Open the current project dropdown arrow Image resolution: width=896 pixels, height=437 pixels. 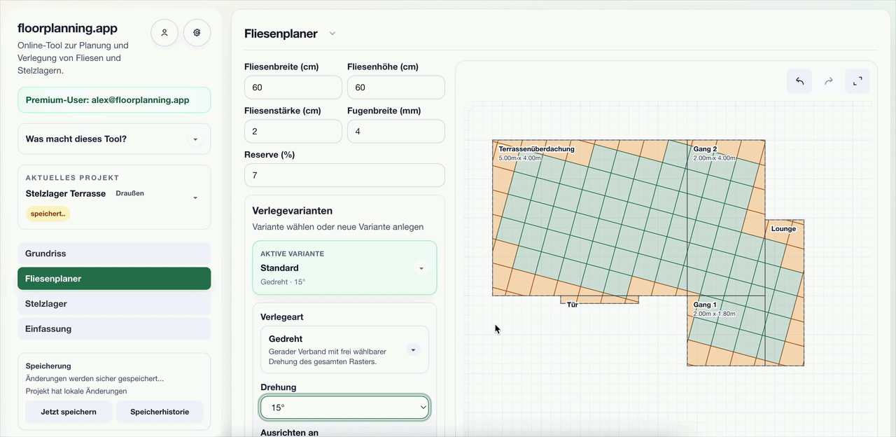click(x=195, y=197)
